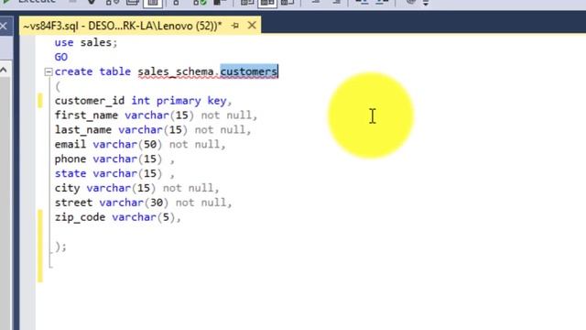Click the closing ');' of the statement
586x330 pixels.
pos(60,247)
